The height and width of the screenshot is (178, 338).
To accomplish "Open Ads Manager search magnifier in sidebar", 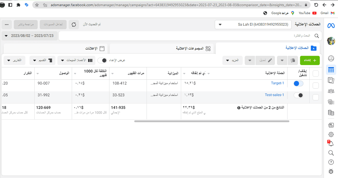I will tap(331, 153).
